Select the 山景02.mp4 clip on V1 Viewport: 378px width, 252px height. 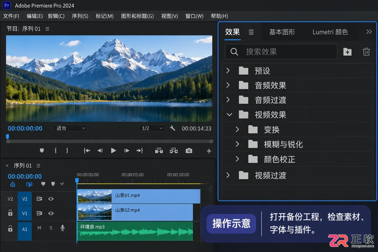point(135,212)
